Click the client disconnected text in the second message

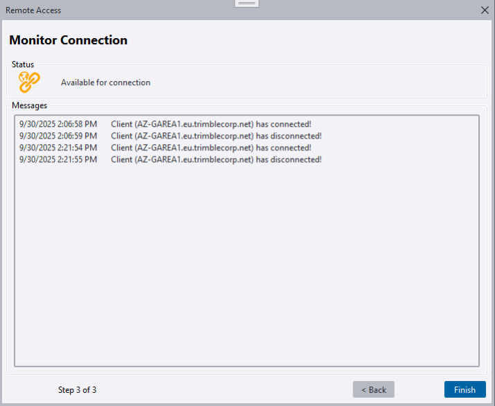(216, 136)
